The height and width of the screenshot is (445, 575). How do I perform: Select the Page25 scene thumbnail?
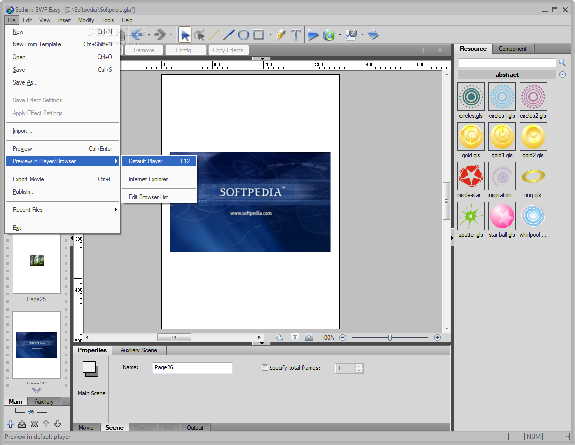[37, 263]
